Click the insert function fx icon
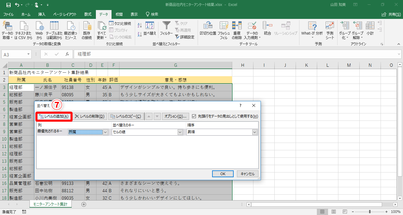Viewport: 403px width, 215px height. (67, 54)
